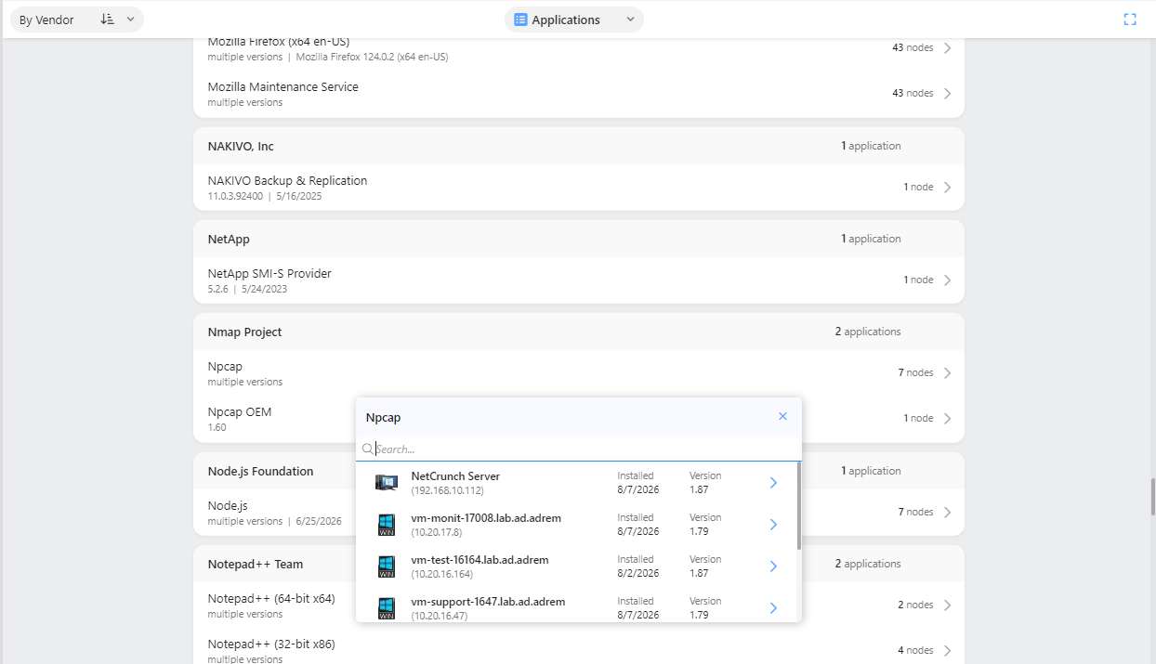The width and height of the screenshot is (1156, 664).
Task: Click the 192.168.10.112 address text
Action: (448, 490)
